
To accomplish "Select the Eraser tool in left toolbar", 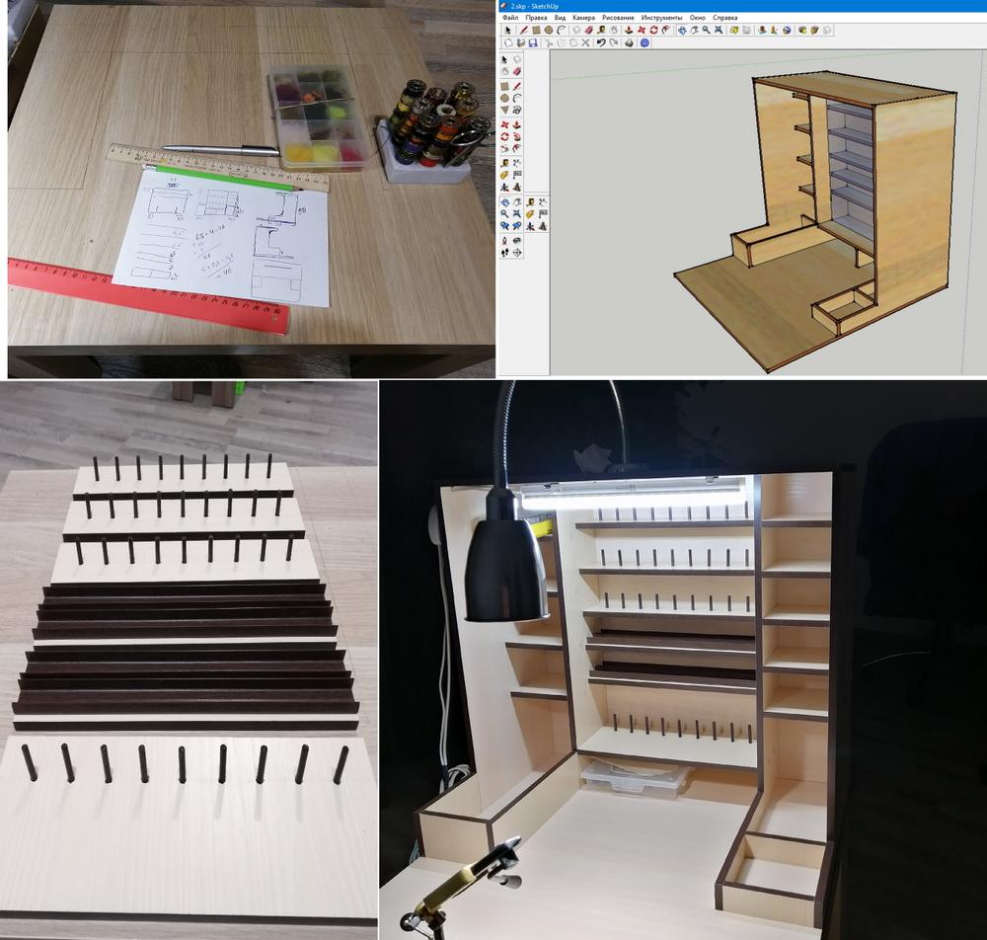I will pos(516,72).
